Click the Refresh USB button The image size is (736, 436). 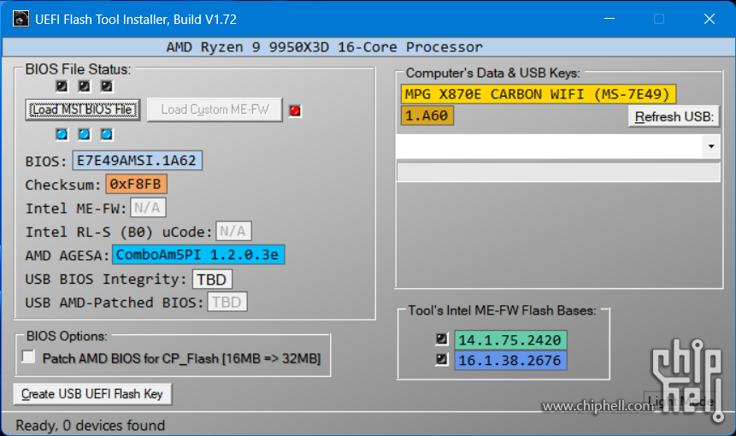(674, 116)
